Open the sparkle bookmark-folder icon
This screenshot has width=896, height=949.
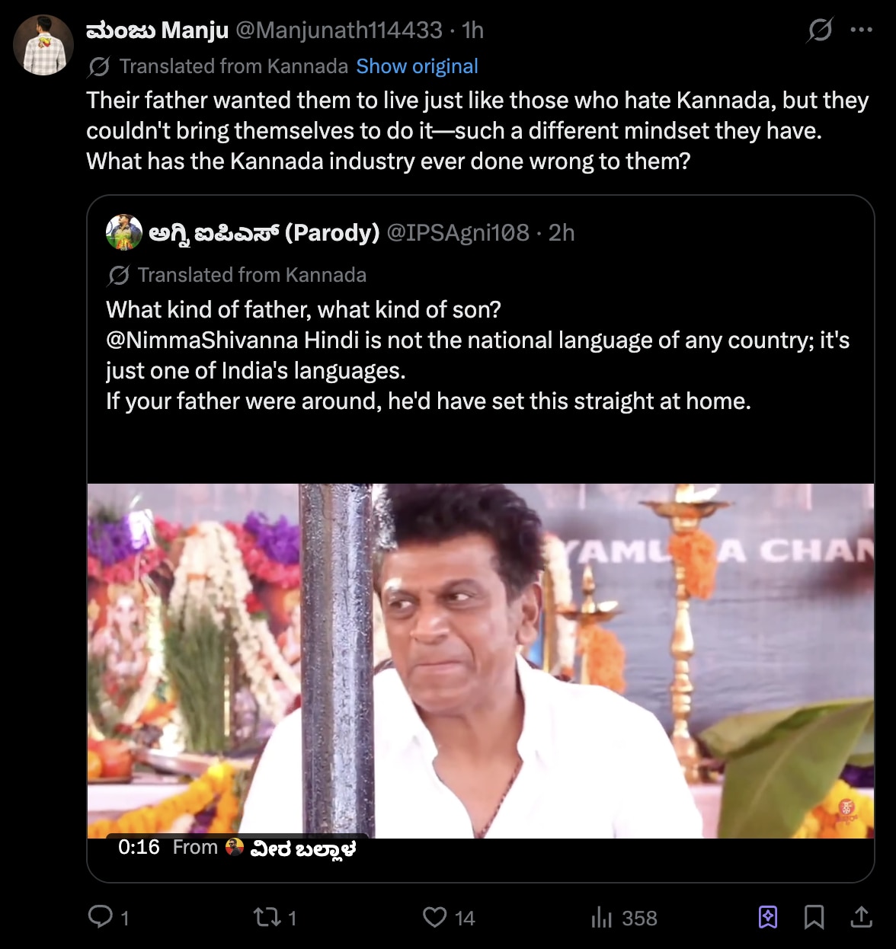[768, 917]
